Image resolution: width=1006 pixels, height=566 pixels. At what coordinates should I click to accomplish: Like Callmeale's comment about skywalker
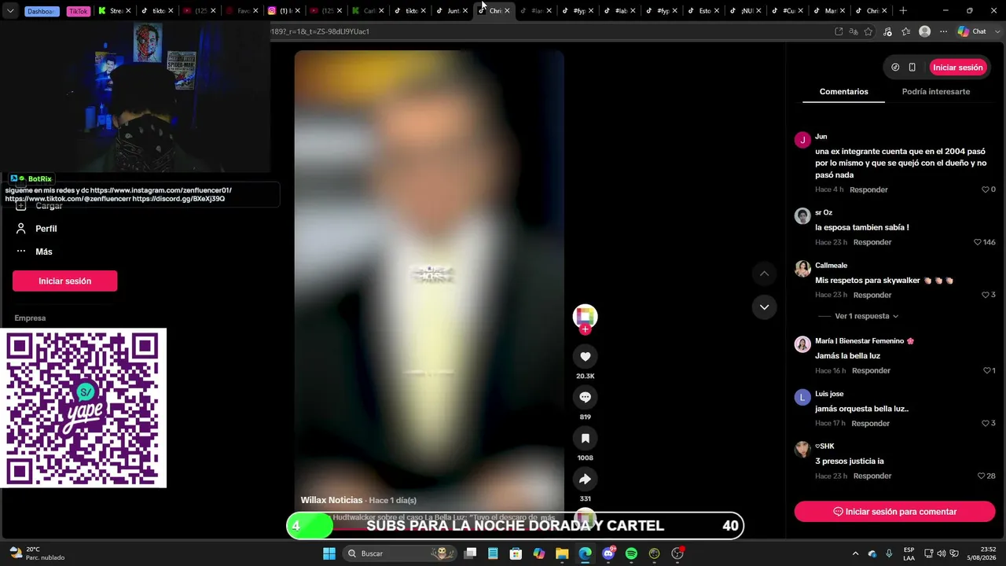(986, 295)
